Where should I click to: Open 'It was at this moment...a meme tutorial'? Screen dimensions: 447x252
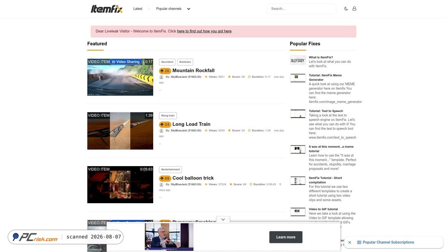click(331, 149)
